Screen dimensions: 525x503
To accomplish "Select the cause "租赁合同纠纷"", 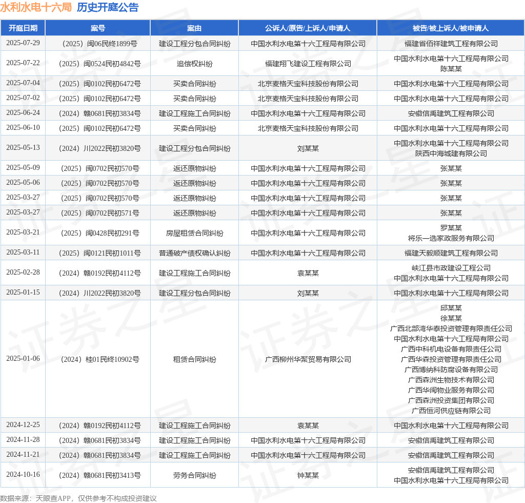I will (194, 360).
